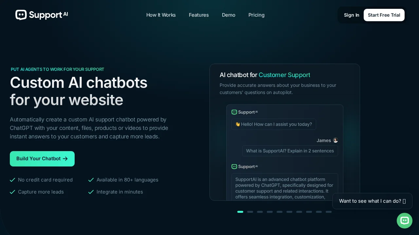
Task: Open the chat widget bubble
Action: (405, 221)
